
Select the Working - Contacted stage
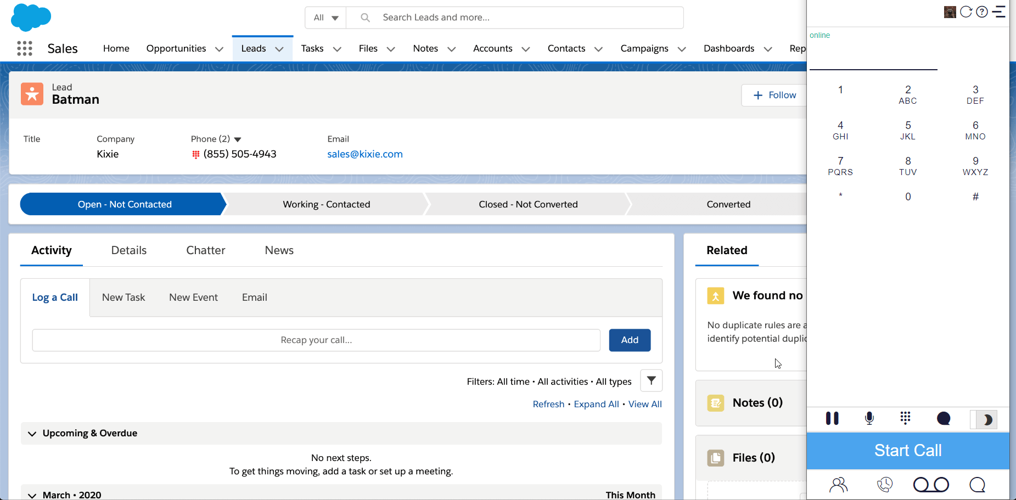[x=326, y=204]
